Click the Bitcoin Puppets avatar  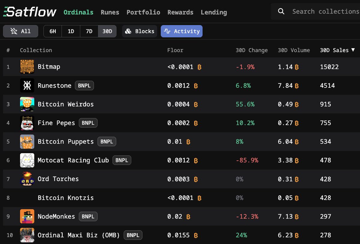tap(27, 141)
